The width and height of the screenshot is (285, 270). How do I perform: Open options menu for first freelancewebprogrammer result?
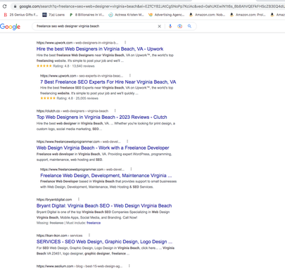click(127, 141)
